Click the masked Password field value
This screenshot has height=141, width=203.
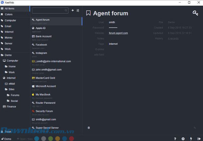coord(113,28)
